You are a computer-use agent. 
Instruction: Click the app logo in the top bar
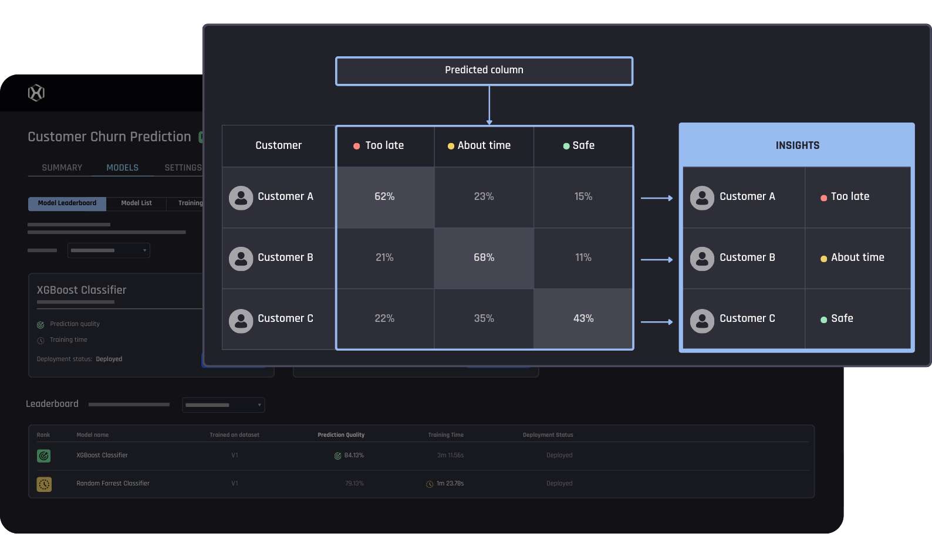click(x=36, y=93)
